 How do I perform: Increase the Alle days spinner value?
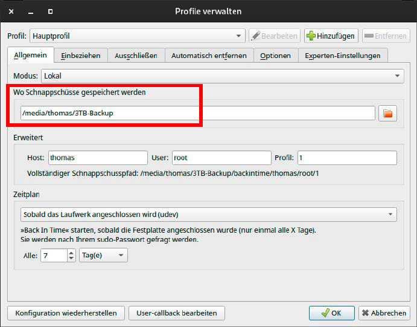[71, 253]
